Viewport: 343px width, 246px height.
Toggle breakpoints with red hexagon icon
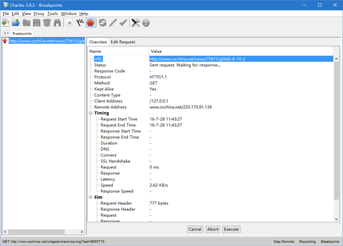coord(90,23)
